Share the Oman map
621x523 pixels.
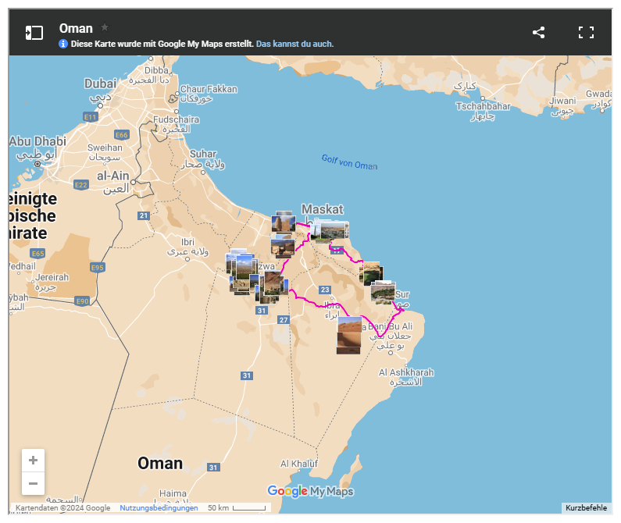[x=538, y=33]
